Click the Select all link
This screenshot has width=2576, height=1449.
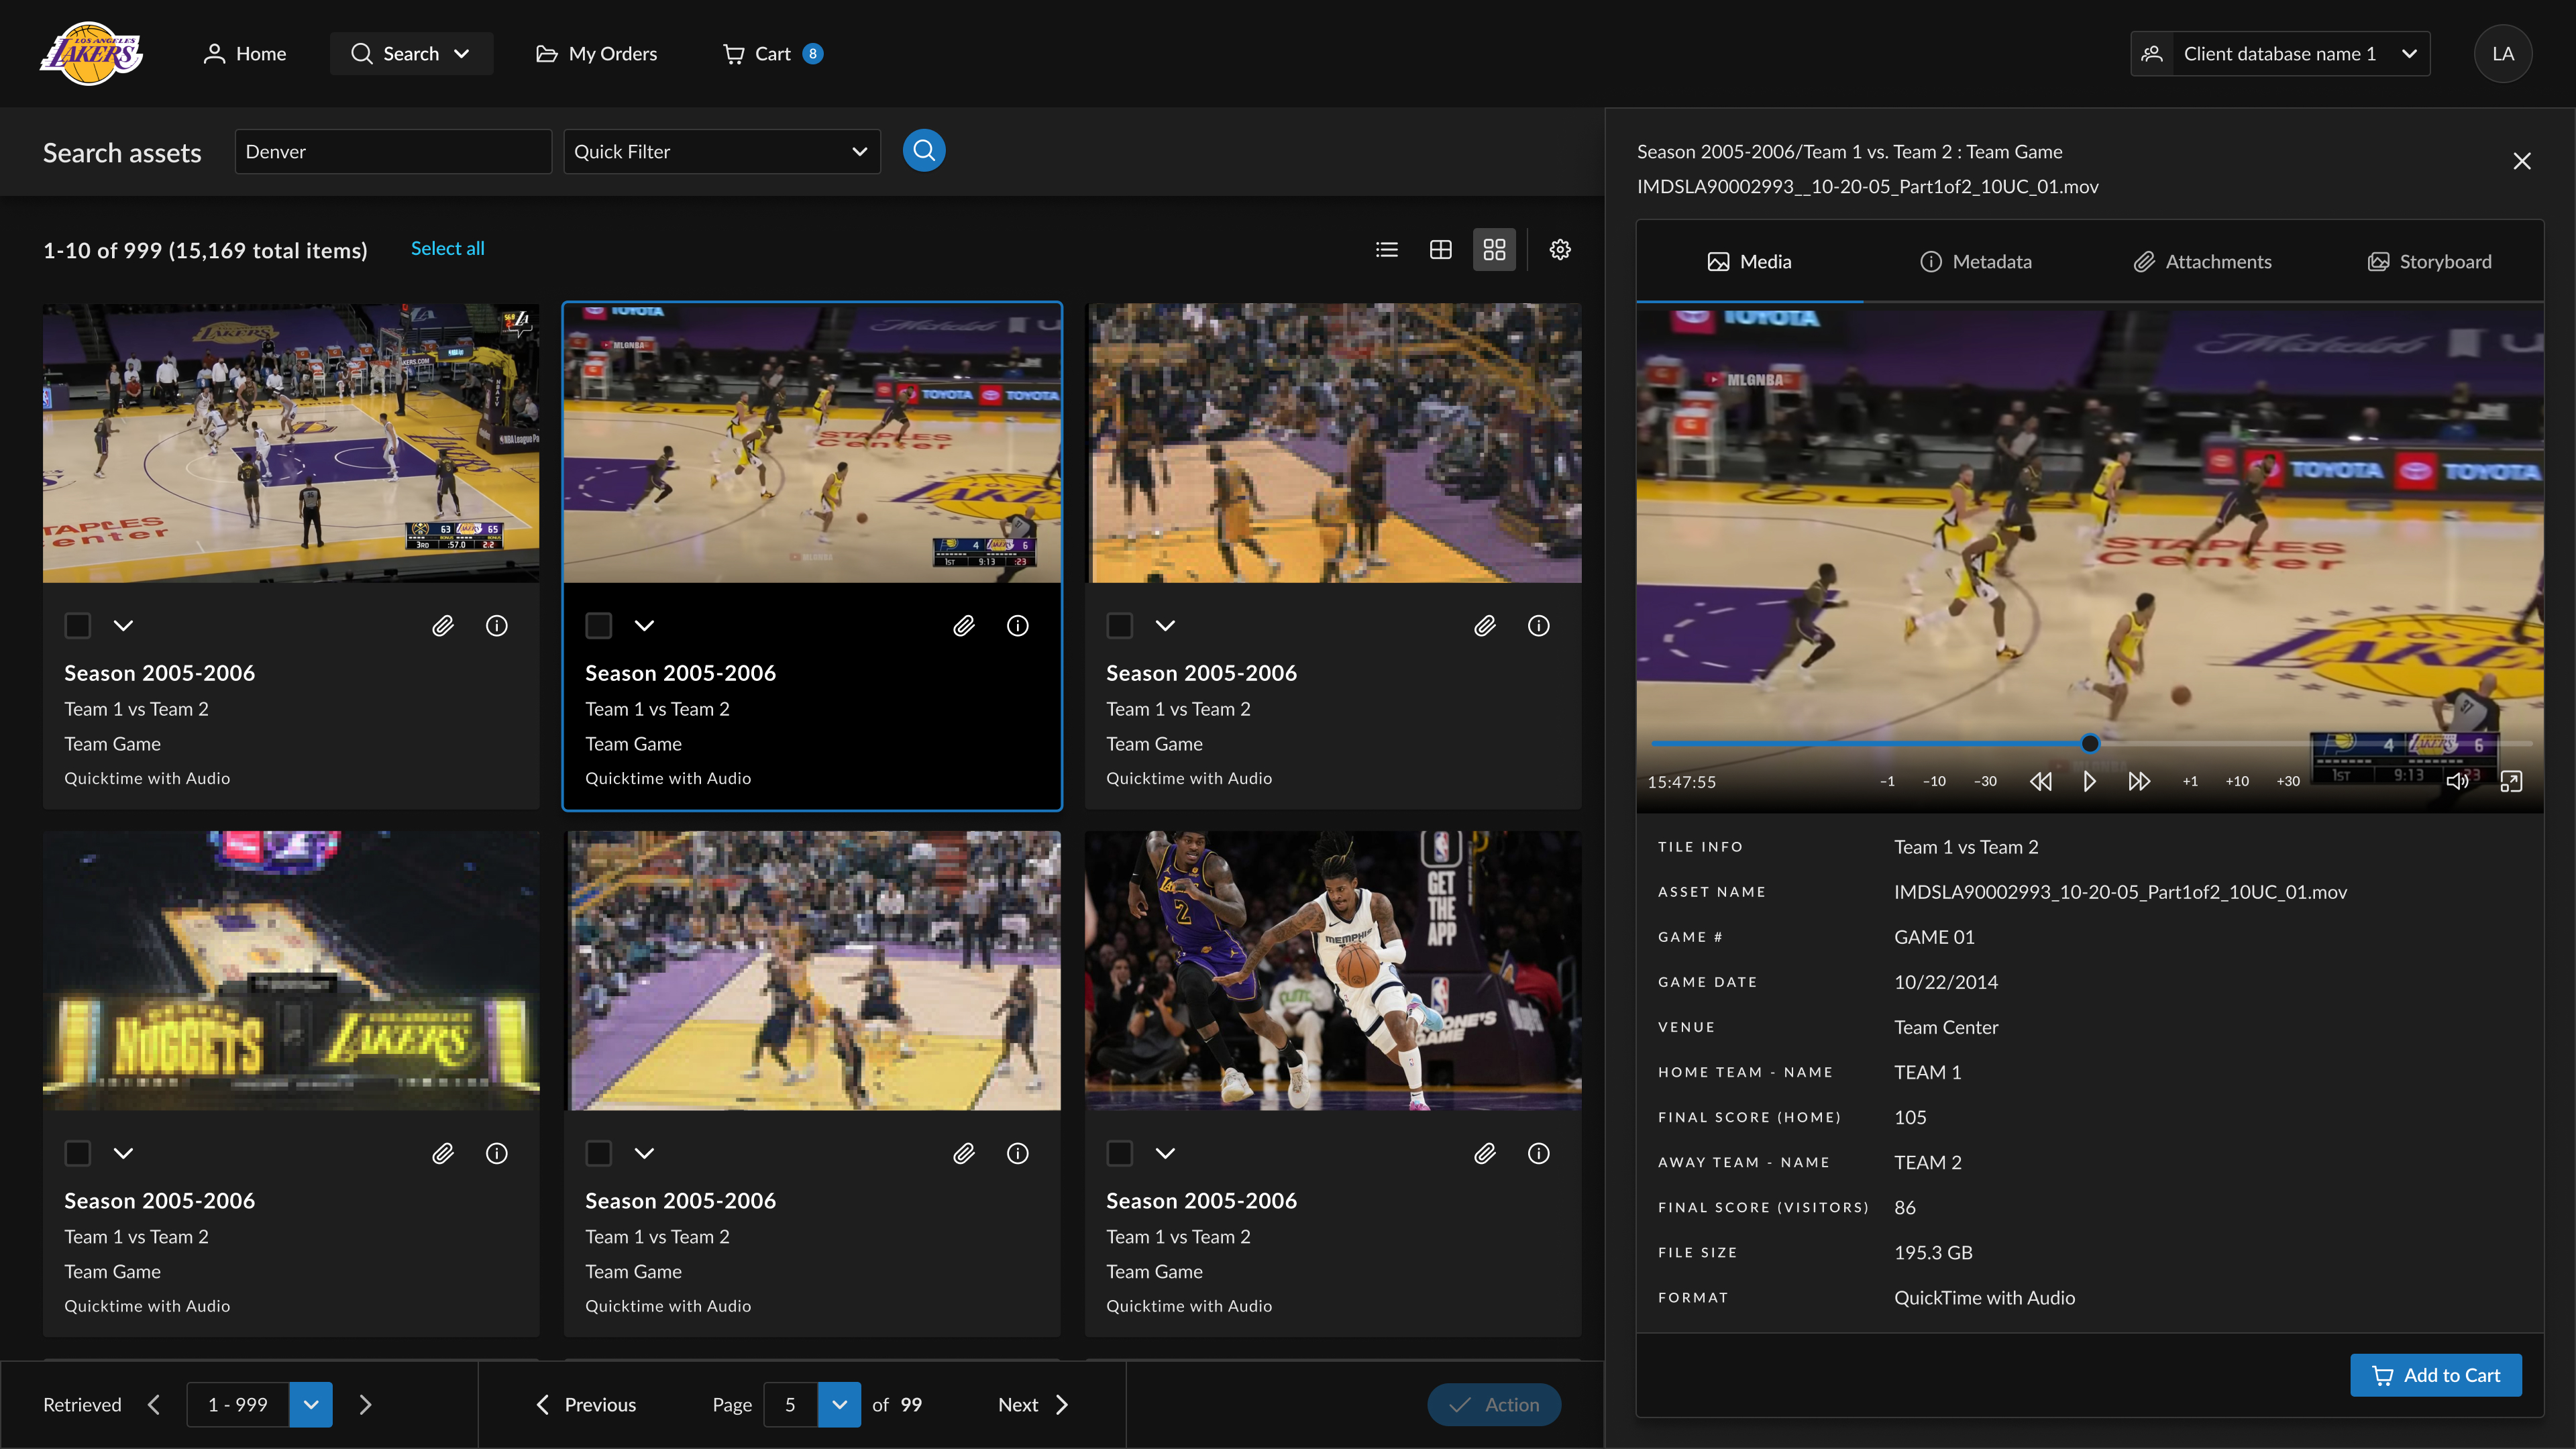447,249
